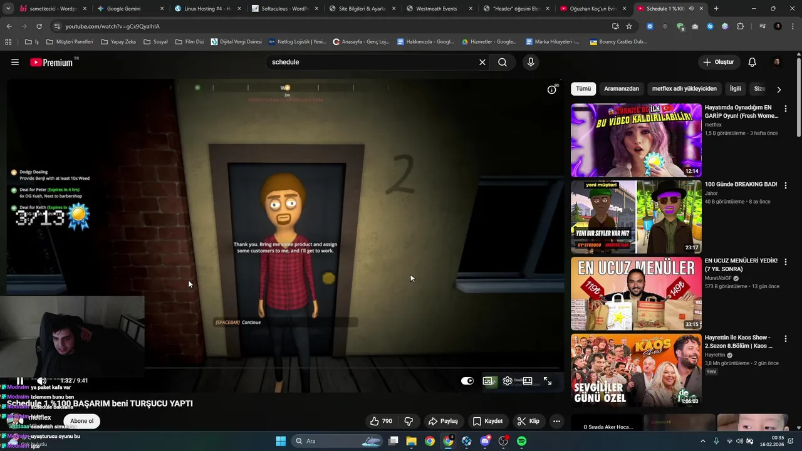The width and height of the screenshot is (802, 451).
Task: Open the 100 Günde BREAKING BAD thumbnail
Action: (x=636, y=217)
